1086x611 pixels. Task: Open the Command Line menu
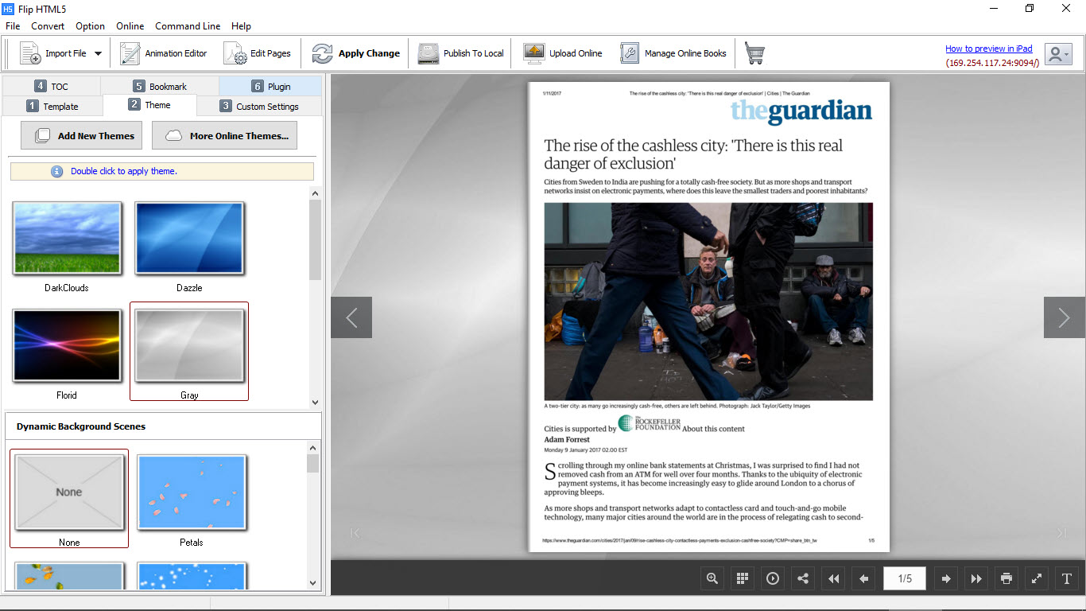point(188,26)
